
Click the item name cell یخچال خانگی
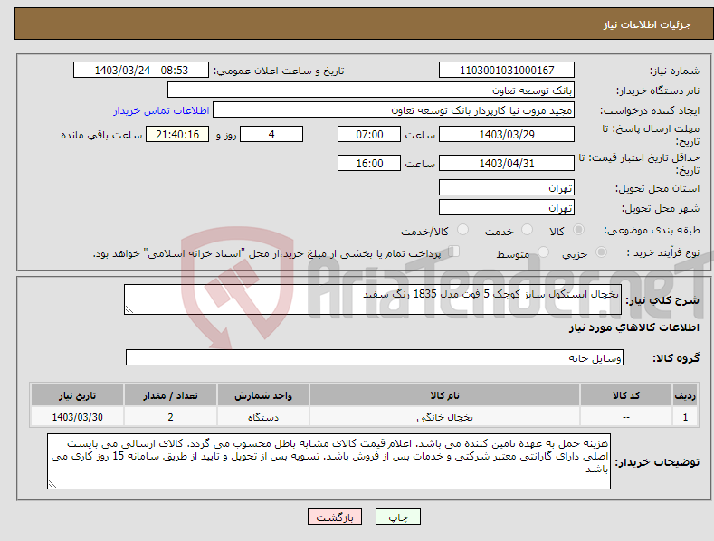(444, 417)
